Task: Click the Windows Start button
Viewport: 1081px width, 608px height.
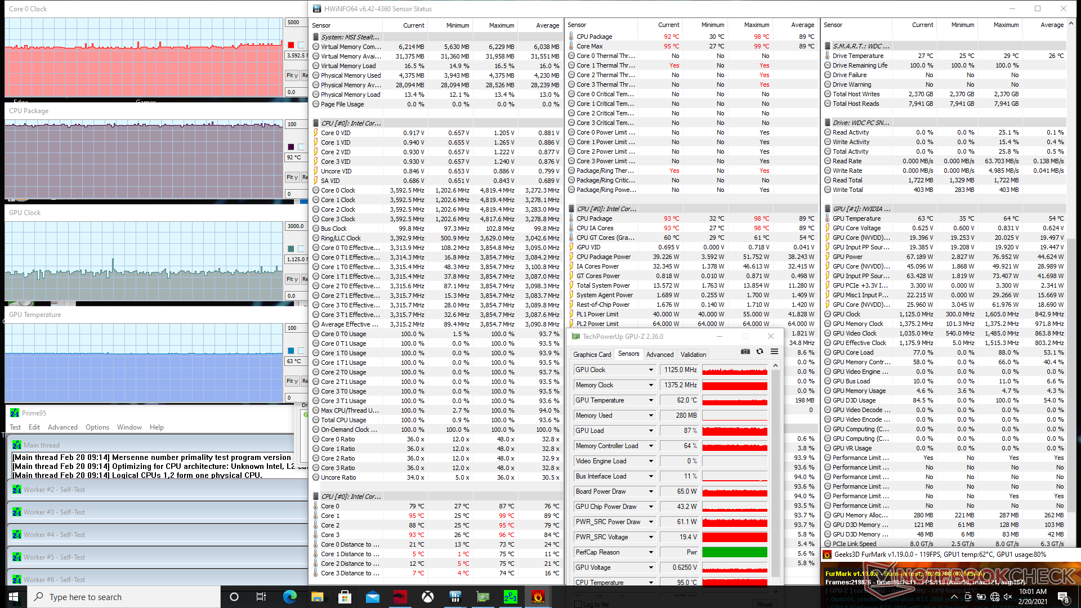Action: 14,597
